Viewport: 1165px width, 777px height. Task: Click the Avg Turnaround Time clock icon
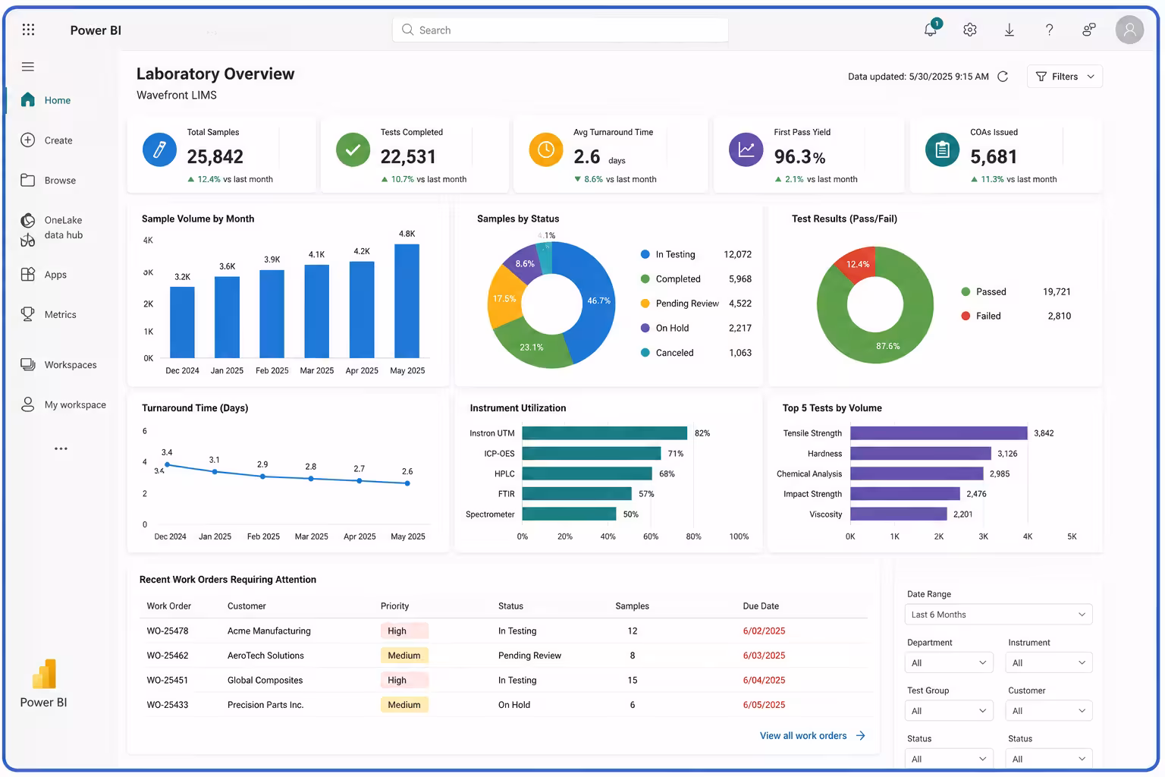tap(546, 149)
